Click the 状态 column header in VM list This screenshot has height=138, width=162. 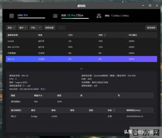coord(40,35)
